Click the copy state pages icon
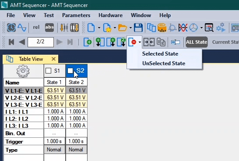Image resolution: width=239 pixels, height=161 pixels. tap(161, 42)
